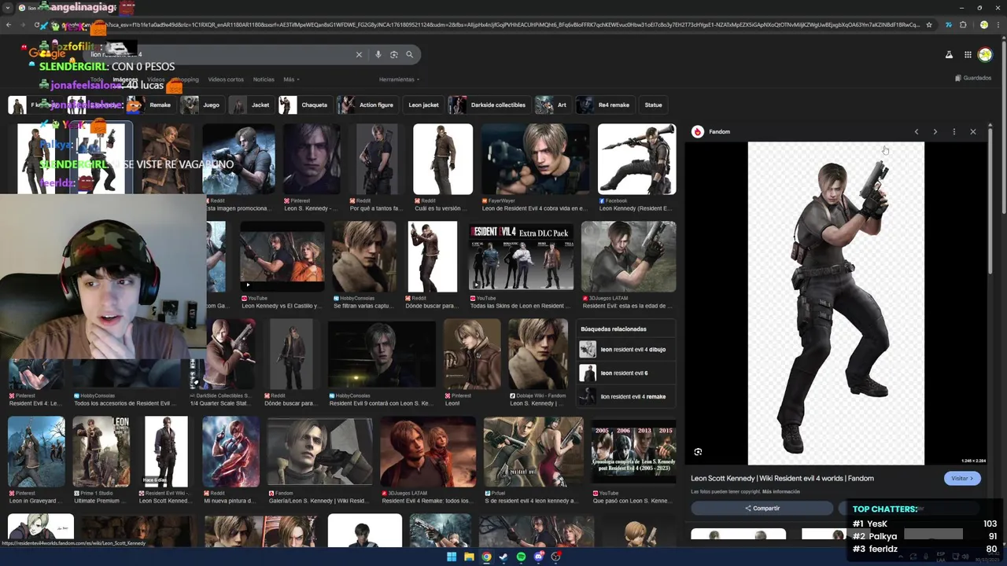This screenshot has height=566, width=1007.
Task: Open the Chrome profile avatar in toolbar
Action: point(983,24)
